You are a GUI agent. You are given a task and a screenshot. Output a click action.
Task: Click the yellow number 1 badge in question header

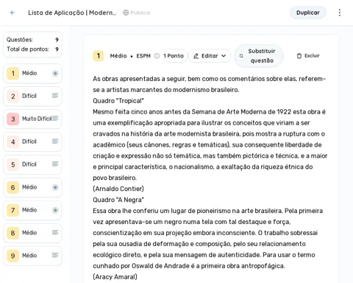pos(99,56)
